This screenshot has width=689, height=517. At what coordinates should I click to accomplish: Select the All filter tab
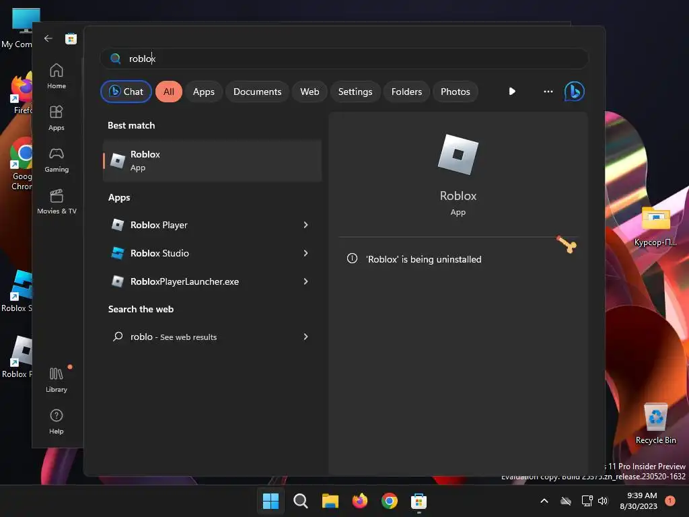coord(169,92)
